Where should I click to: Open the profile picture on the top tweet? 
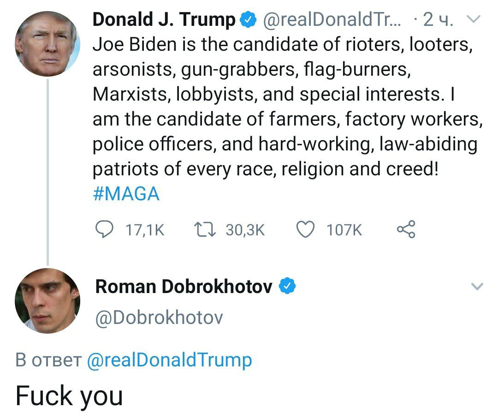(47, 44)
